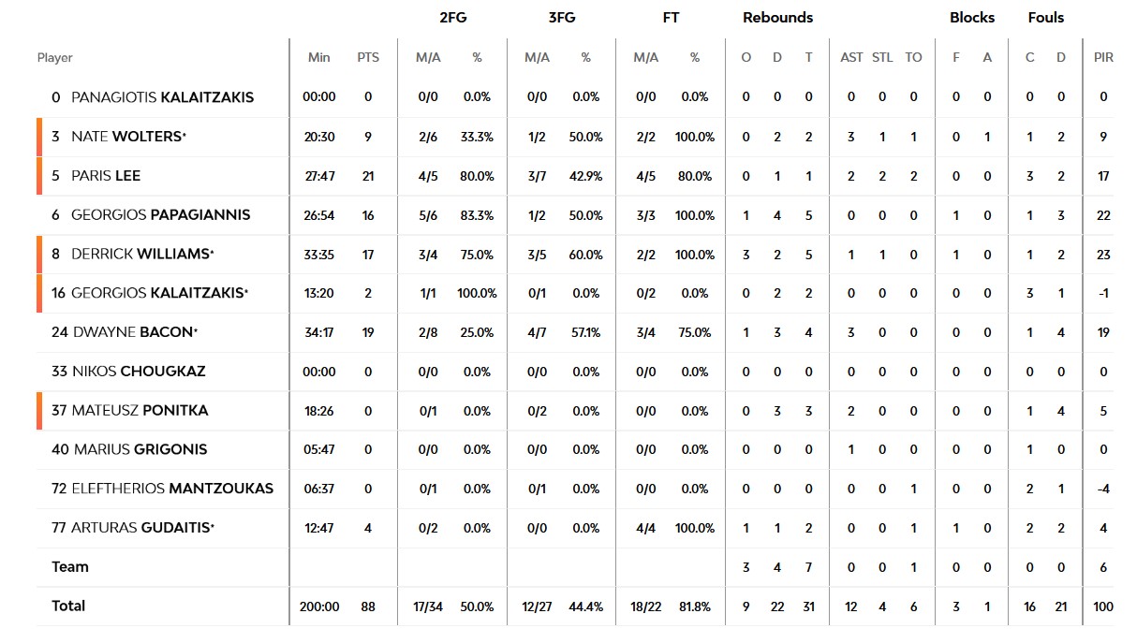Click the 3FG group header
The image size is (1137, 643).
[x=562, y=18]
